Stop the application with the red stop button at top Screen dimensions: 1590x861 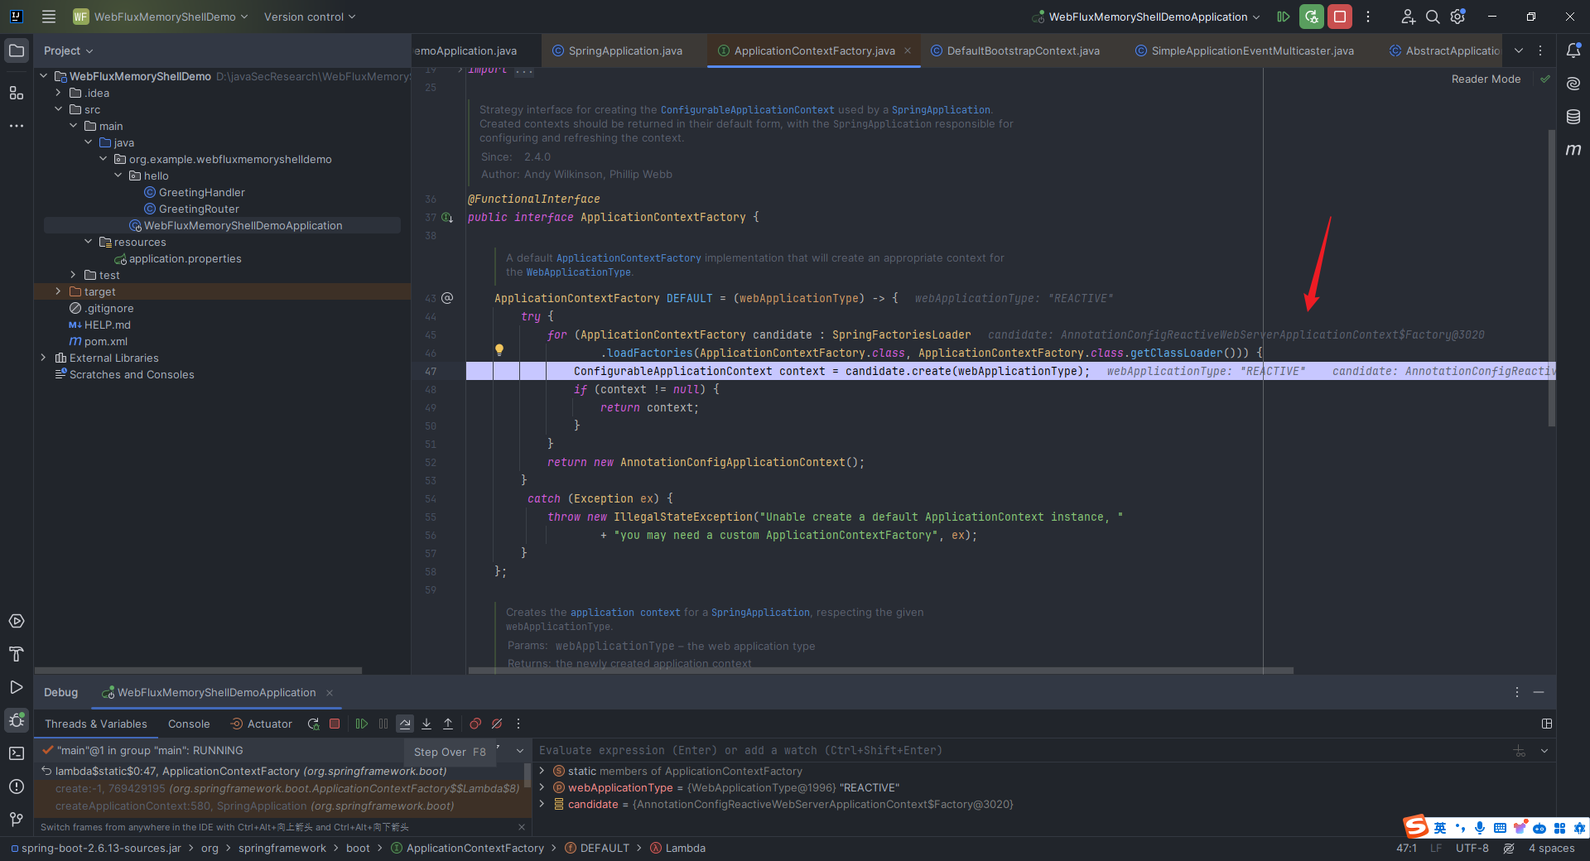[1340, 17]
